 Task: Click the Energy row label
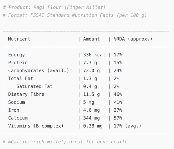click(16, 55)
